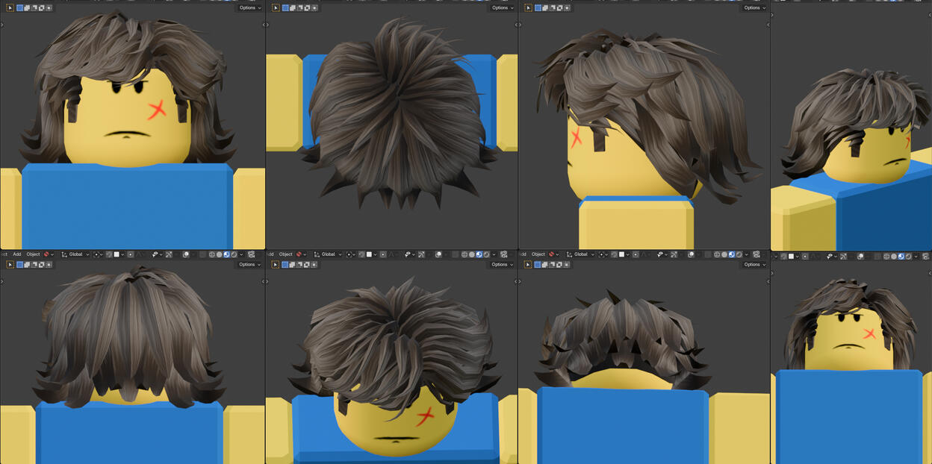Click editor-type icon at far right of top-down viewport header
Viewport: 932px width, 464px height.
tap(504, 254)
